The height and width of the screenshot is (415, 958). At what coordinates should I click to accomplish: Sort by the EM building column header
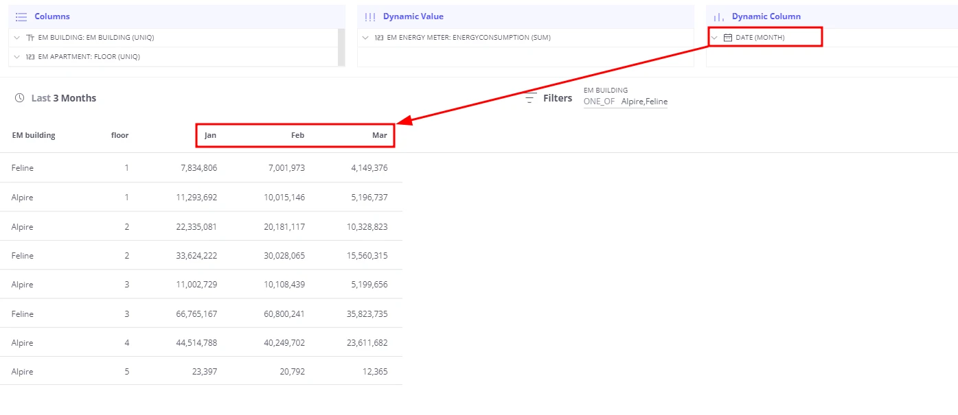[34, 135]
